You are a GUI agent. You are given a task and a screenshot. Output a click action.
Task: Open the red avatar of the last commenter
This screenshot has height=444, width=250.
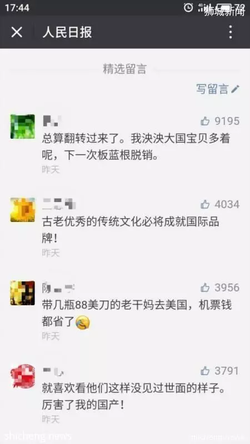click(x=23, y=376)
